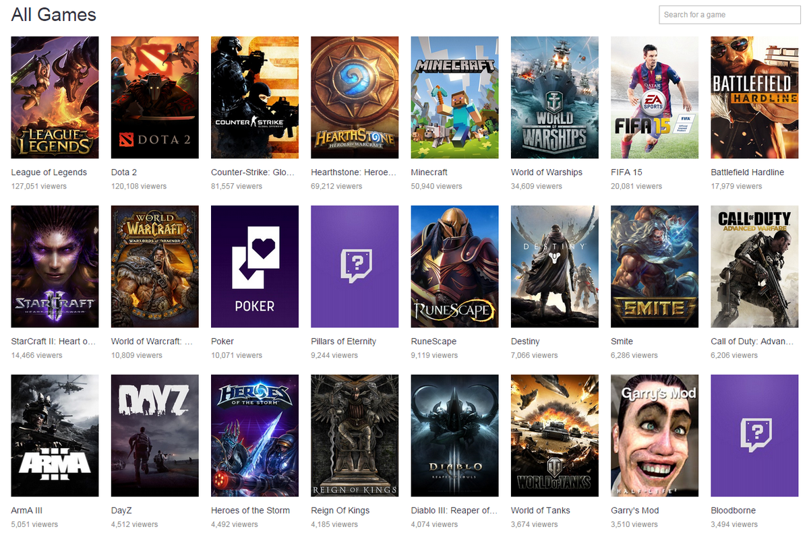Click the 81,557 viewers count
The width and height of the screenshot is (809, 535).
point(237,187)
